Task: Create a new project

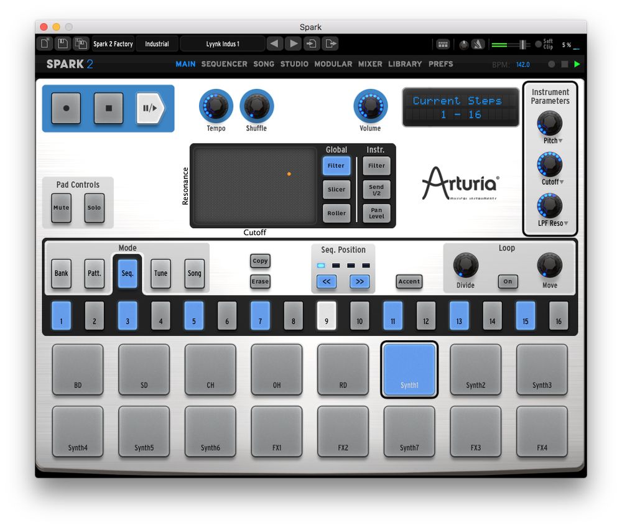Action: pos(43,44)
